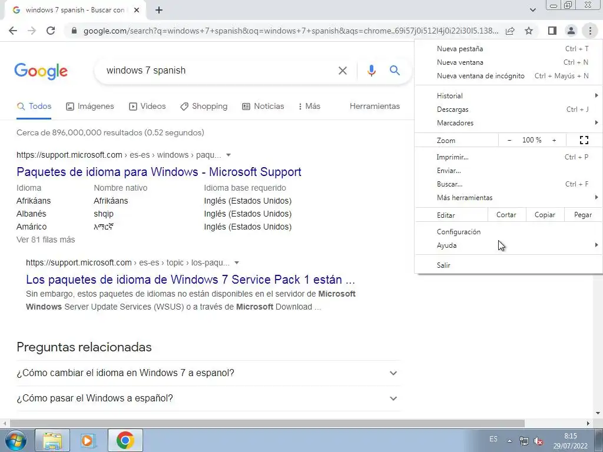This screenshot has height=452, width=603.
Task: Click the magnifier search button
Action: click(395, 71)
